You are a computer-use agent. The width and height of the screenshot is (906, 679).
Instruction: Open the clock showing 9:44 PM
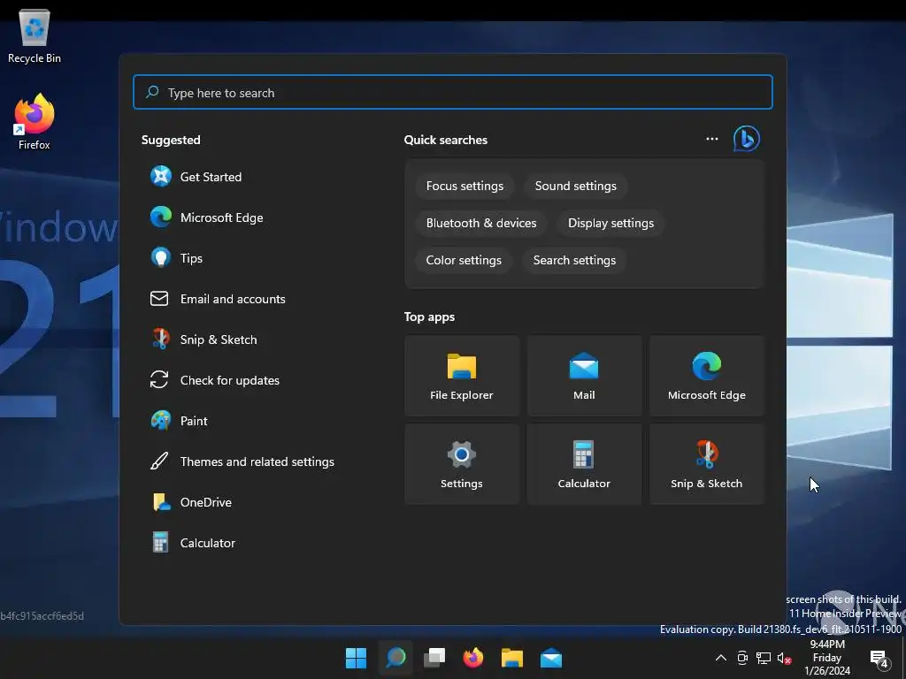pyautogui.click(x=827, y=658)
